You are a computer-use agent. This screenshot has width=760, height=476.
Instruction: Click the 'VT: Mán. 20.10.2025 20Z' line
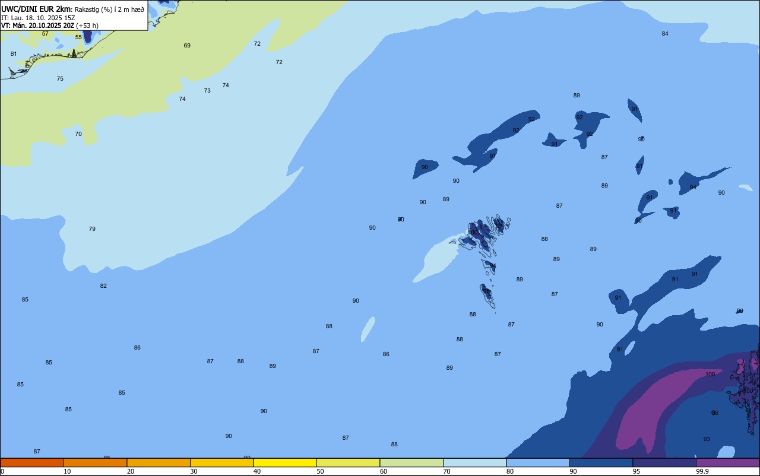[38, 26]
